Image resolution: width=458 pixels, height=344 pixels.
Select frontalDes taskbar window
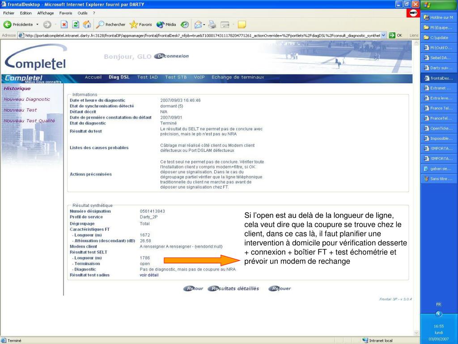439,78
